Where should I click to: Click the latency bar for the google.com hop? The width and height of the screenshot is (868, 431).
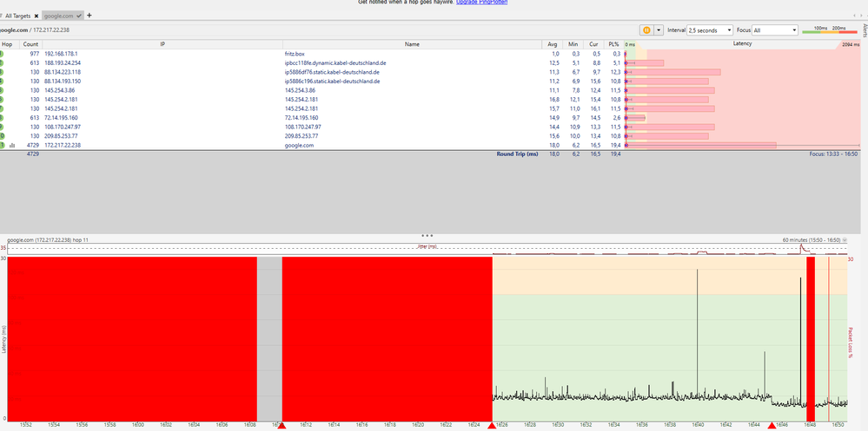click(700, 145)
